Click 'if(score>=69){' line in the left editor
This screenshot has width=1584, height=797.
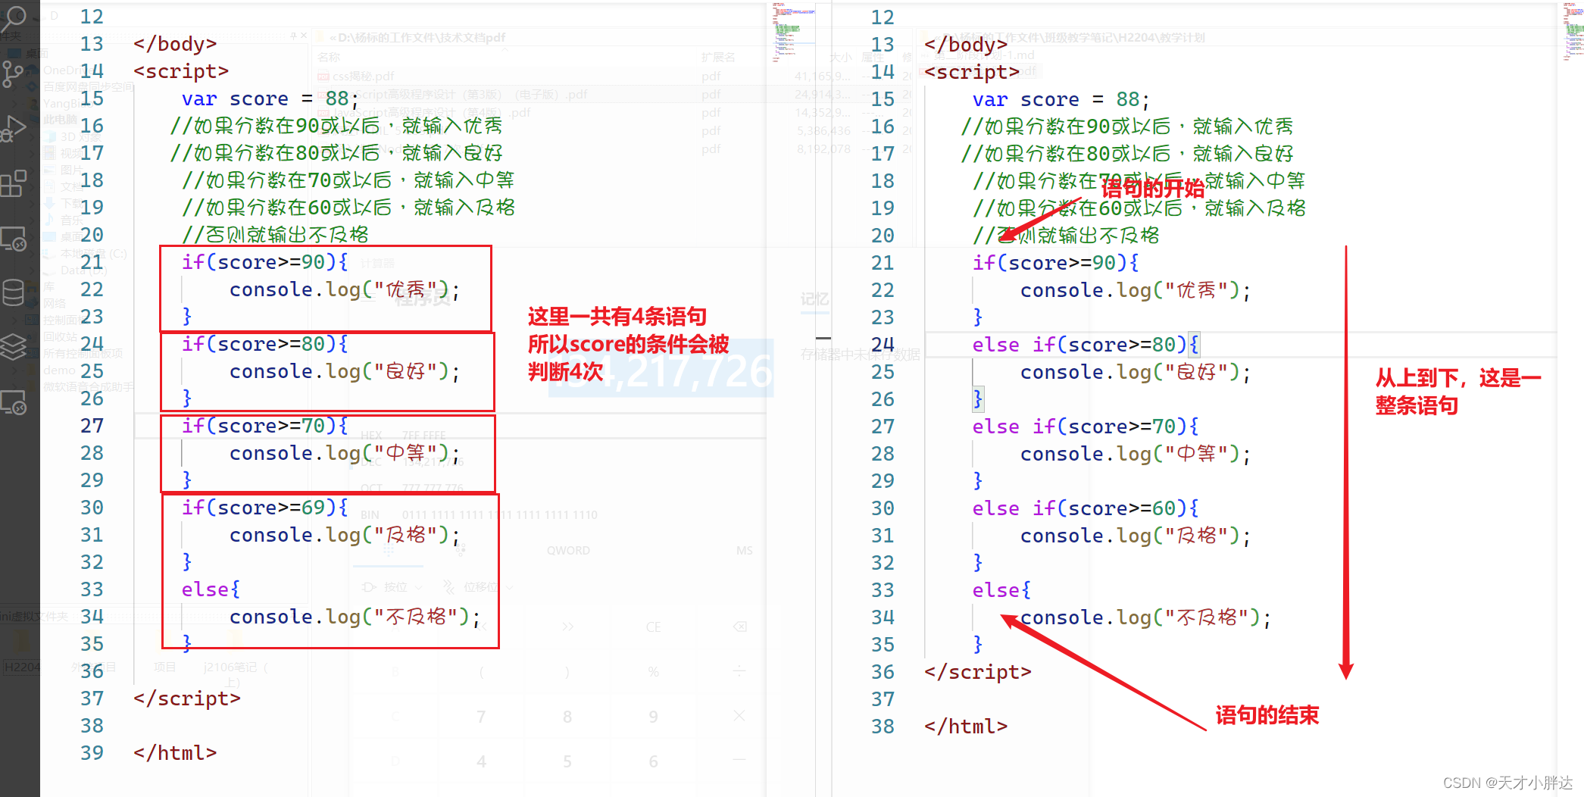click(265, 508)
